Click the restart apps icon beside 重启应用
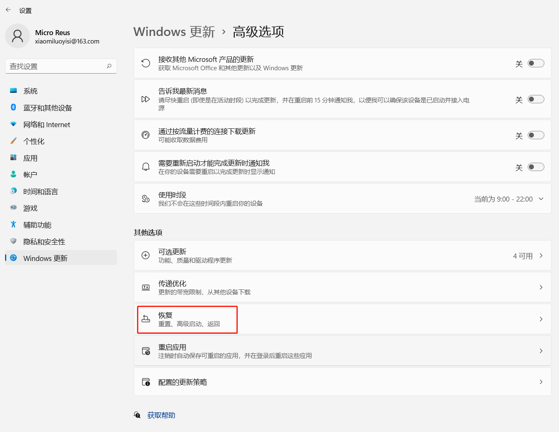 click(x=146, y=351)
